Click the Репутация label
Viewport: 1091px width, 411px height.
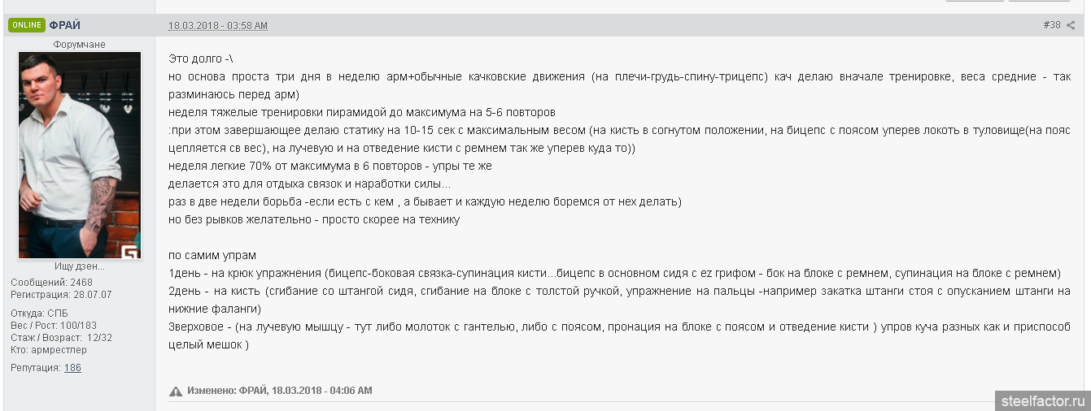pos(36,368)
